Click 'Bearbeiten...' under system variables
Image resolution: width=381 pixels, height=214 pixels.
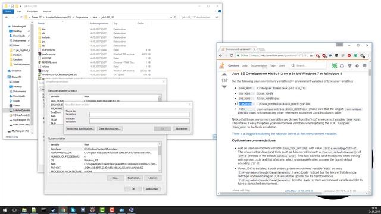[134, 178]
